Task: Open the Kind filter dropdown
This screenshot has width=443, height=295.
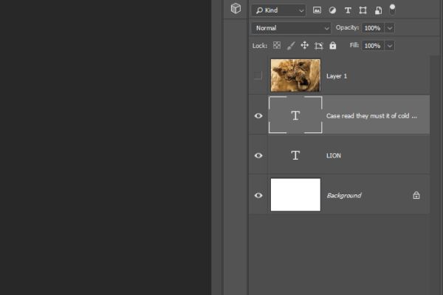Action: tap(278, 10)
